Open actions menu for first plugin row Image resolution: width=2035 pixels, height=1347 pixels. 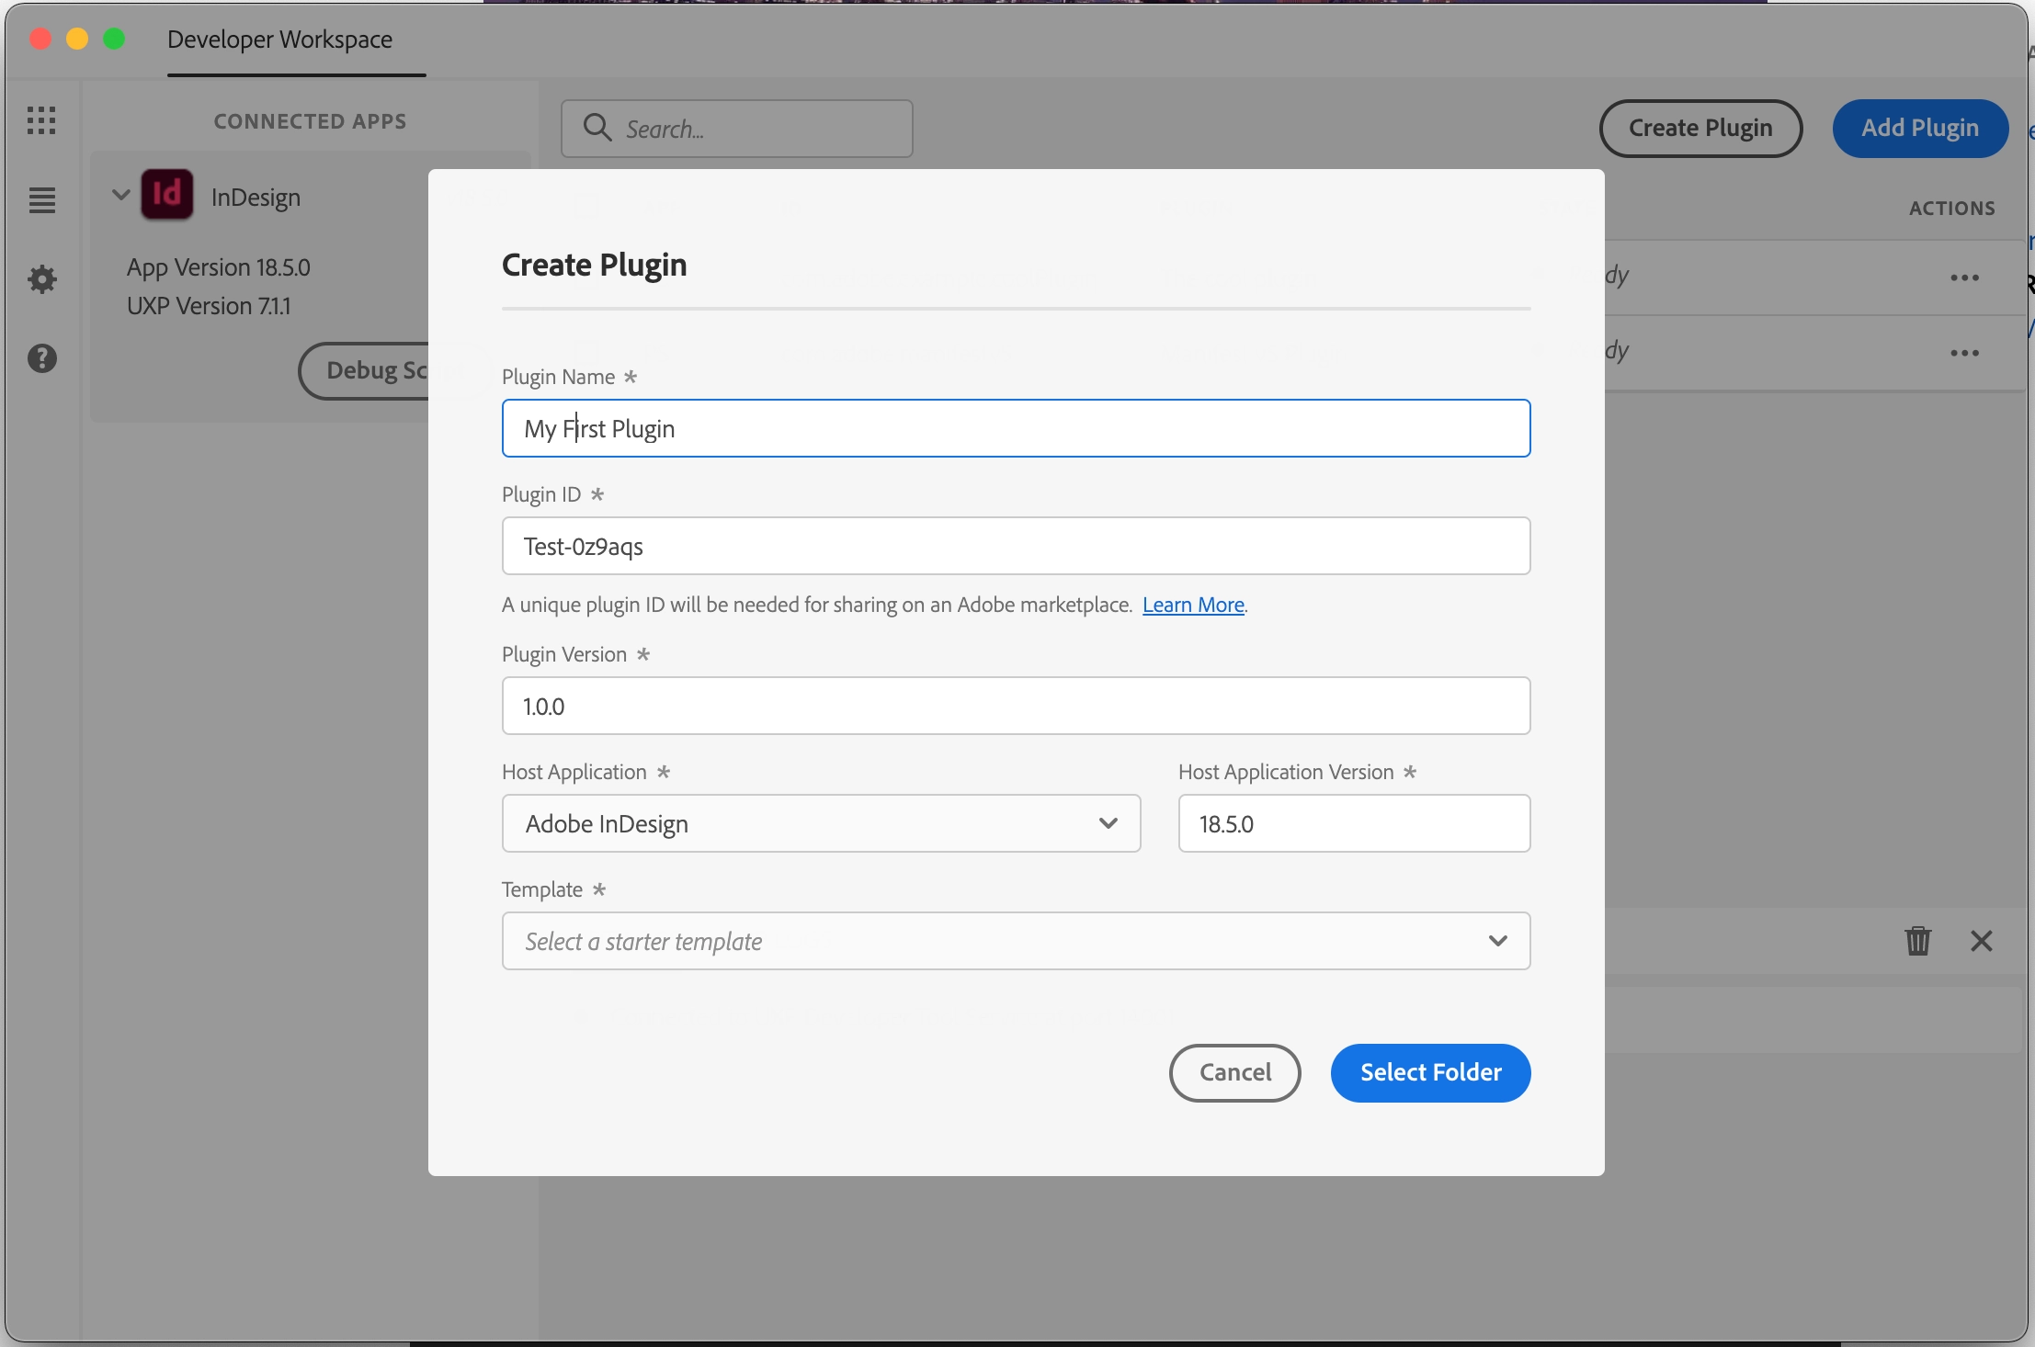[1964, 277]
